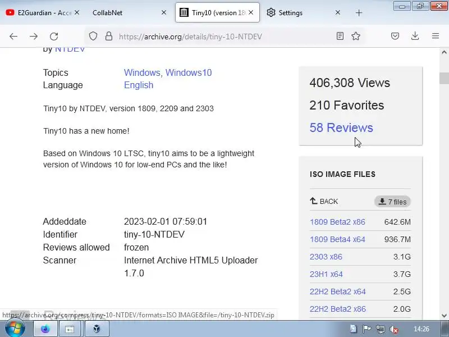Download 22H2 Beta2 x64 ISO
The height and width of the screenshot is (337, 449).
tap(338, 292)
